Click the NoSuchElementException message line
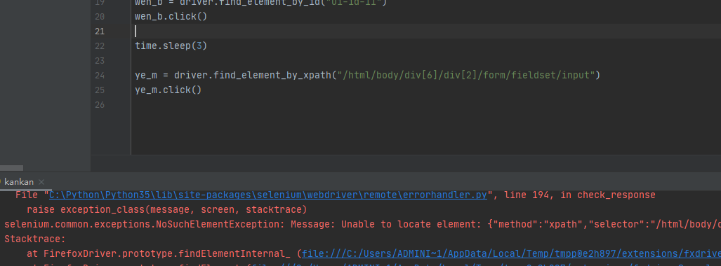The width and height of the screenshot is (721, 266). (x=362, y=224)
